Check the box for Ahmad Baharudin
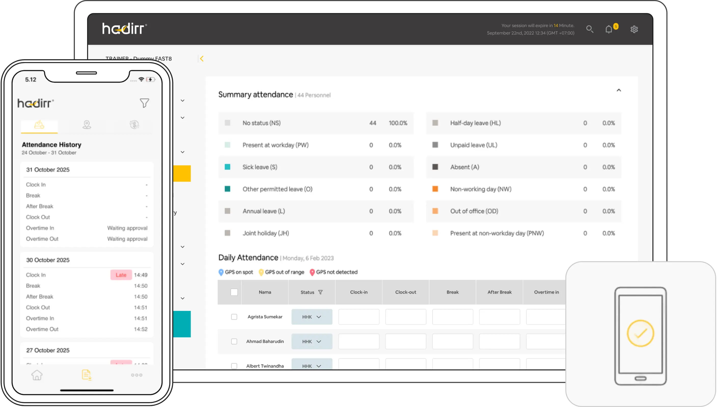Viewport: 717px width, 407px height. (234, 341)
